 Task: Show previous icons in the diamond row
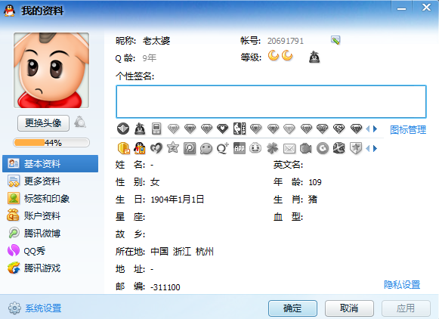(x=368, y=129)
